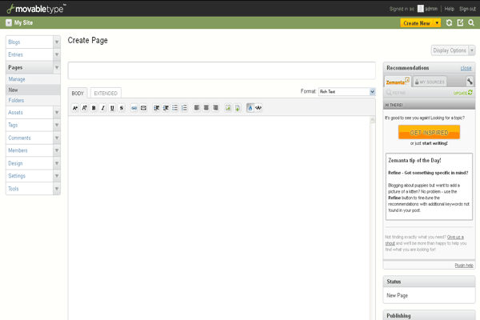Click the Create New button
The width and height of the screenshot is (480, 320).
[417, 23]
